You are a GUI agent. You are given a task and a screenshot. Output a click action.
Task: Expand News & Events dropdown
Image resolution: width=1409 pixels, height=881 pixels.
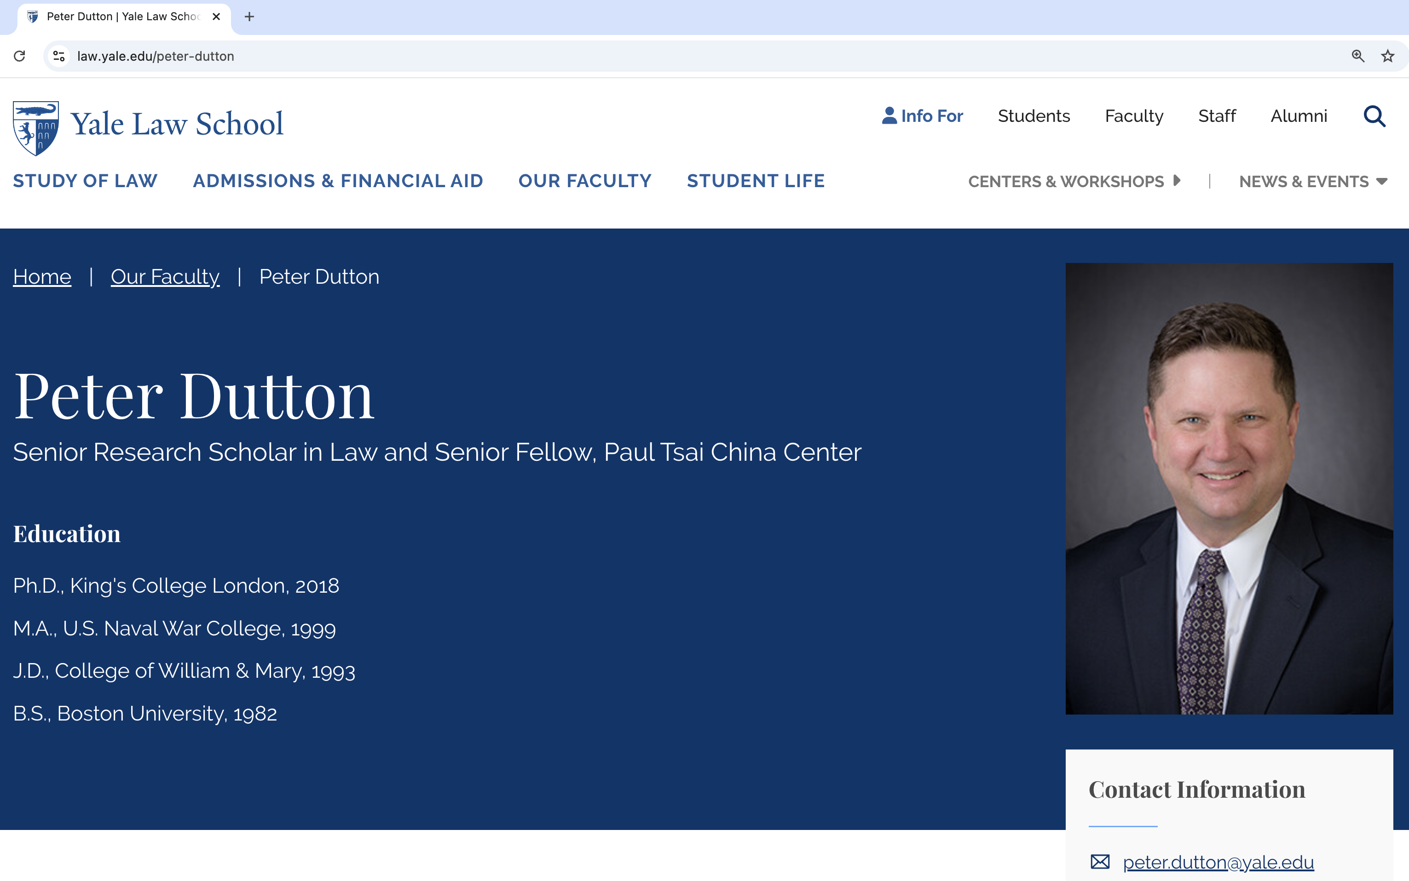(1381, 181)
